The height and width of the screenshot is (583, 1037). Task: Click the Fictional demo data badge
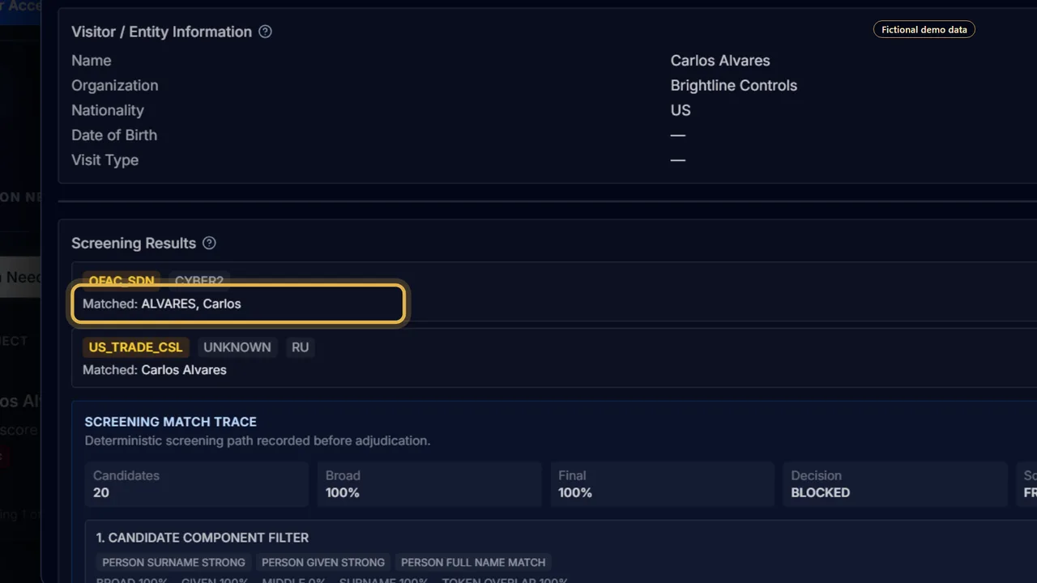(x=924, y=29)
